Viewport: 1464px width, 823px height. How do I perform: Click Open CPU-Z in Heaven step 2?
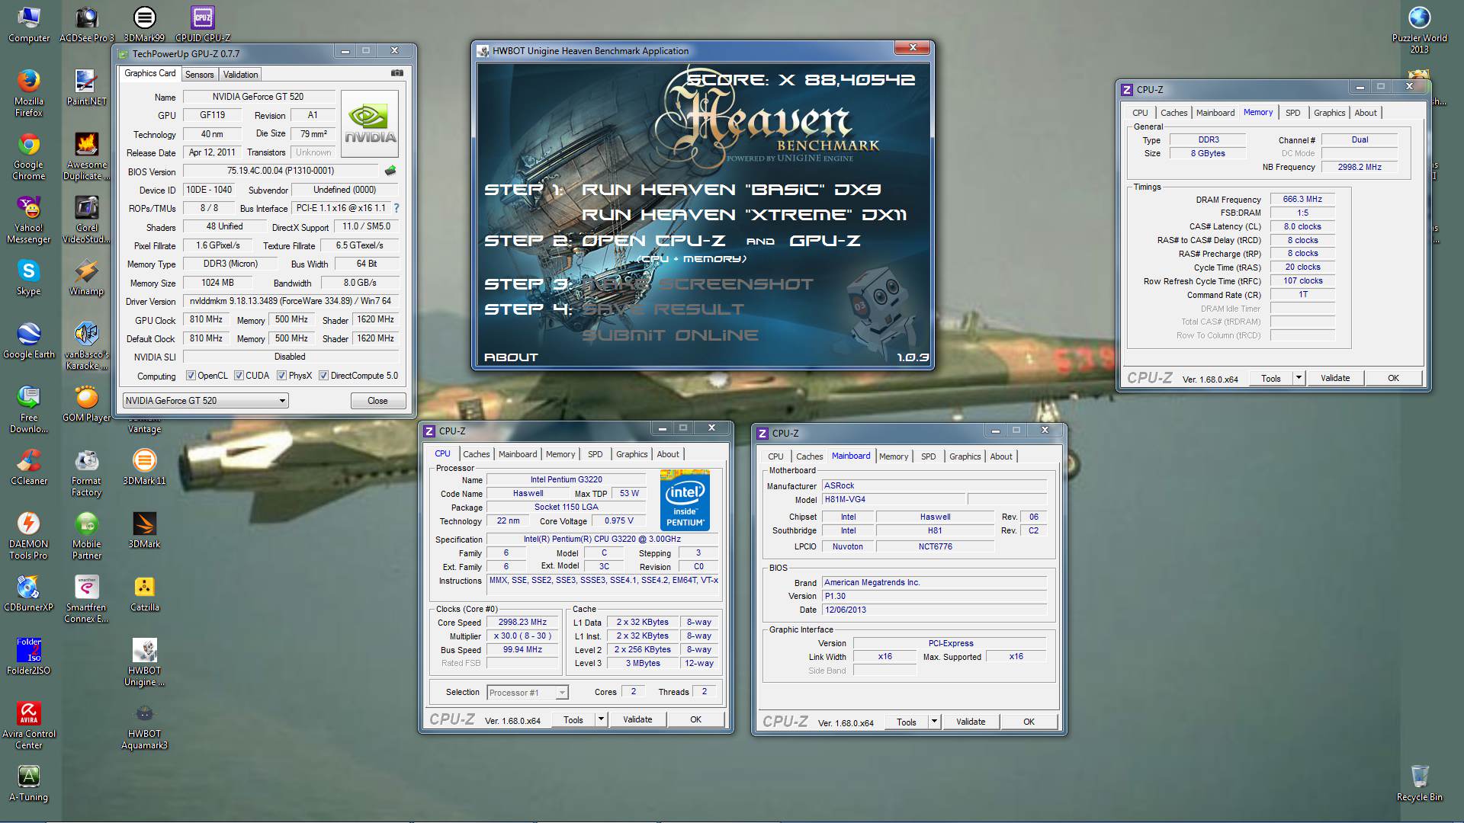click(x=653, y=241)
